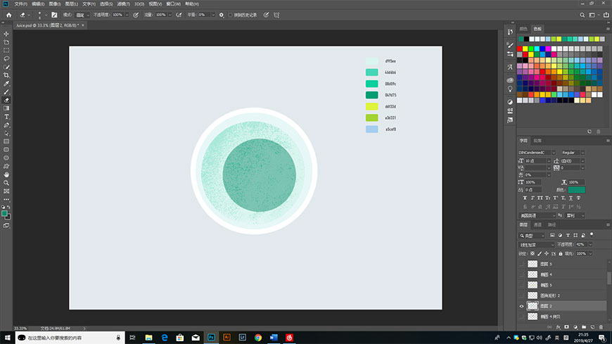Select the Zoom tool
This screenshot has height=344, width=612.
pos(6,182)
